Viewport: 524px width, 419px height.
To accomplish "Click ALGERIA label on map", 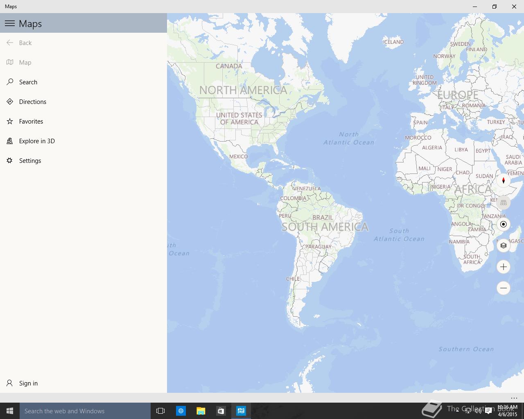I will point(432,147).
